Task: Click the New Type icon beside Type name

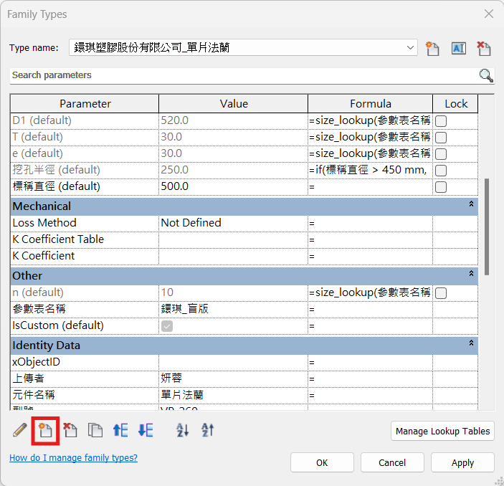Action: pyautogui.click(x=432, y=48)
